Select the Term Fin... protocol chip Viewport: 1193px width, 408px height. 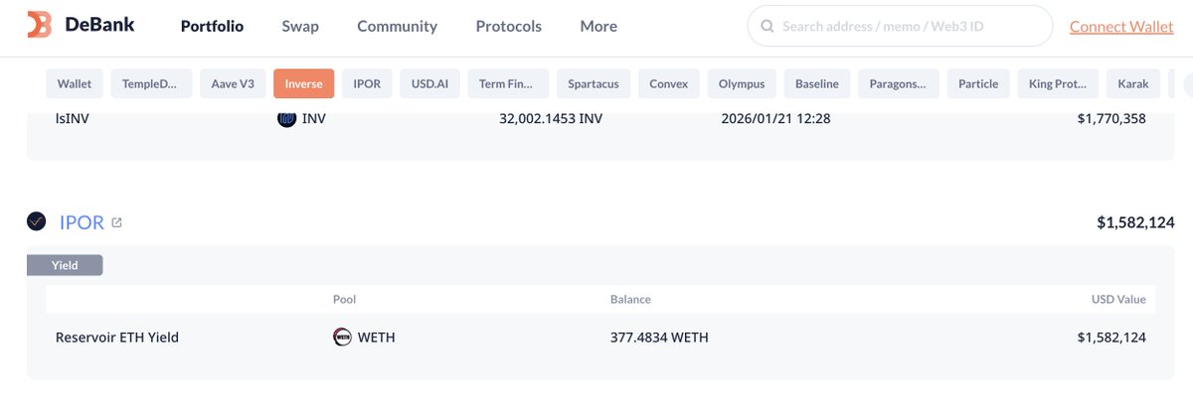click(x=507, y=83)
